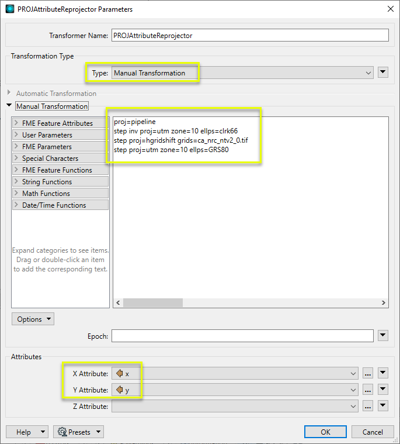Click the 'hgridshift grids' line

(180, 140)
